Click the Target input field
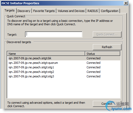 point(54,34)
